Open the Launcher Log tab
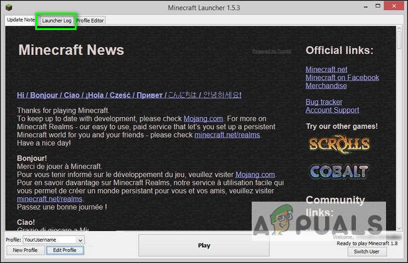The width and height of the screenshot is (408, 263). click(x=56, y=21)
